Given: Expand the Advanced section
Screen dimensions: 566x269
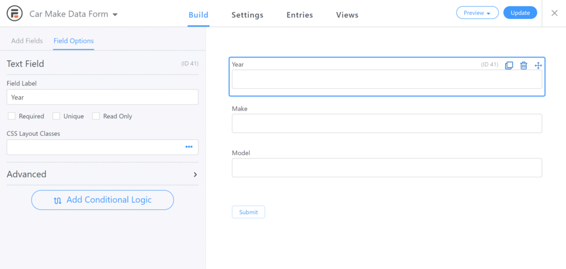Looking at the screenshot, I should [102, 174].
